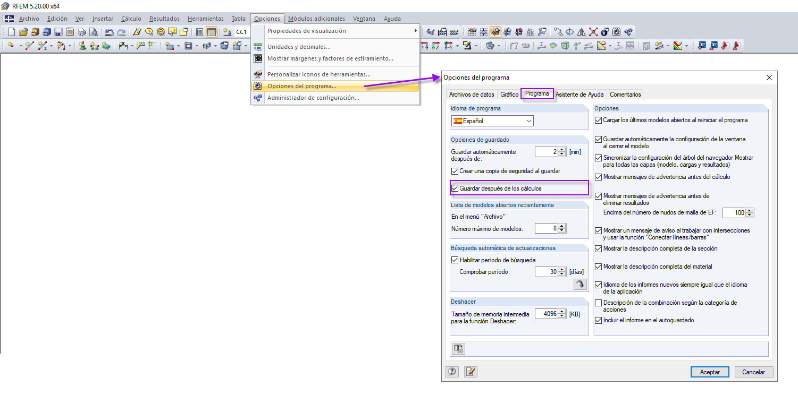Image resolution: width=798 pixels, height=395 pixels.
Task: Click the new line tool icon
Action: pos(30,46)
